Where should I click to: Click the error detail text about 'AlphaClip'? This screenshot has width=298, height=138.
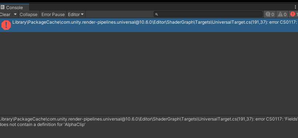point(43,125)
